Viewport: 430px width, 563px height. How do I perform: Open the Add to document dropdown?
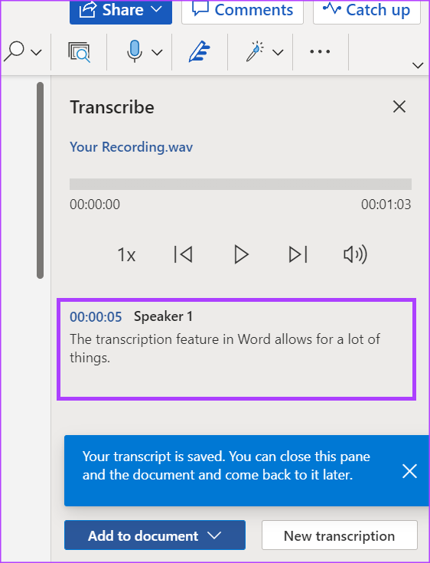155,535
